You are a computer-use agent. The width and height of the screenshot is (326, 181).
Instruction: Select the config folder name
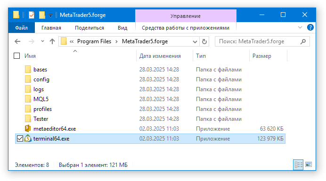pos(41,79)
